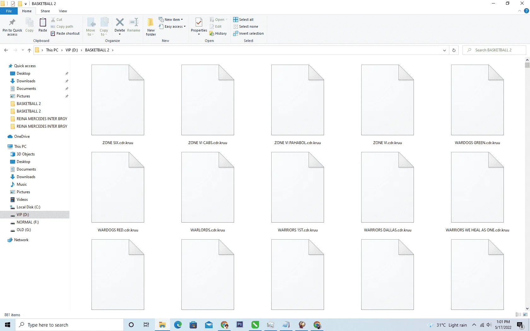The width and height of the screenshot is (530, 331).
Task: Switch to Large icons view icon
Action: 525,315
